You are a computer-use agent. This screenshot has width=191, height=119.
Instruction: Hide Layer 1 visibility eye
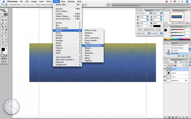coord(165,77)
